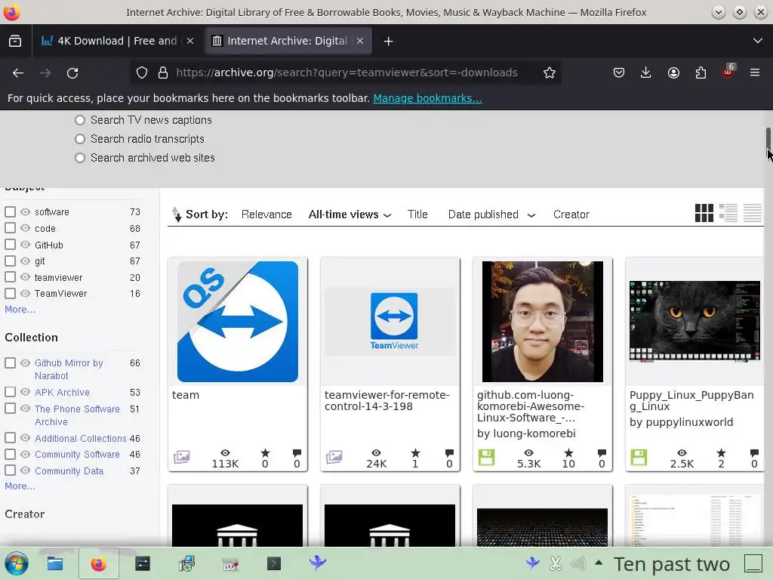Open the Firefox hamburger menu
This screenshot has height=580, width=773.
point(755,73)
